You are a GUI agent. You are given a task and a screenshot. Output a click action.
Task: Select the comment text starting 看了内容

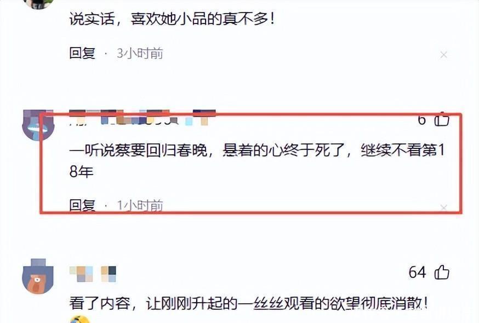pos(248,303)
